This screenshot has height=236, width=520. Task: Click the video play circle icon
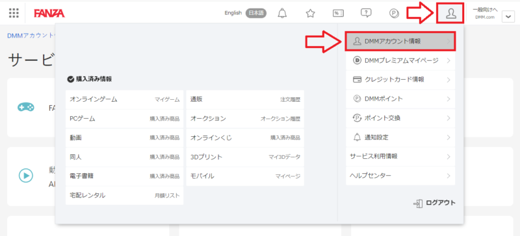pos(25,176)
